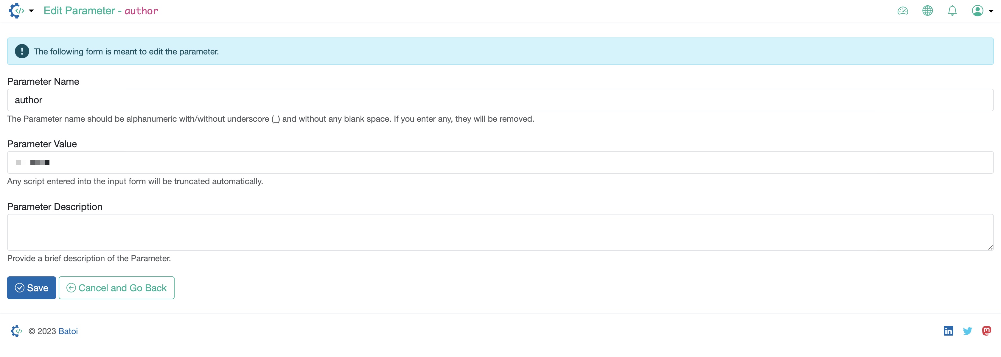Select the author parameter name text
Viewport: 1001px width, 357px height.
pyautogui.click(x=28, y=99)
